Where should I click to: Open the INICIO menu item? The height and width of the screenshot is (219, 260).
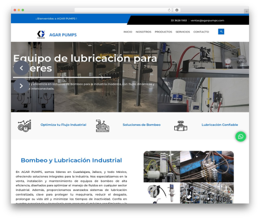pos(128,32)
